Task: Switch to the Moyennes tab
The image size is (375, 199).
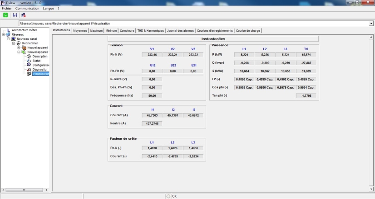Action: (x=80, y=31)
